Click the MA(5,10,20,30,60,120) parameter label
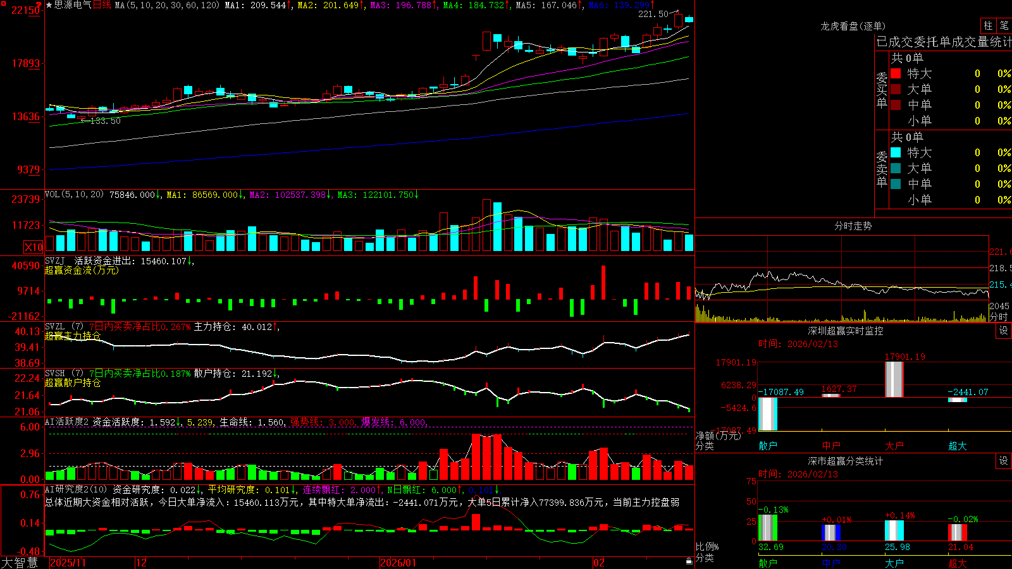The width and height of the screenshot is (1012, 569). (x=167, y=5)
